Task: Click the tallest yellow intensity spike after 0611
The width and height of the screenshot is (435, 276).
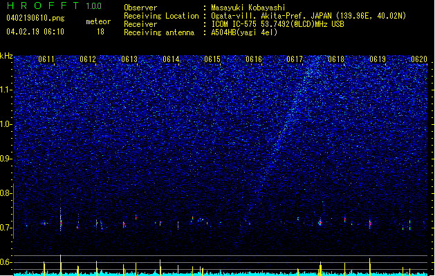Action: coord(60,265)
